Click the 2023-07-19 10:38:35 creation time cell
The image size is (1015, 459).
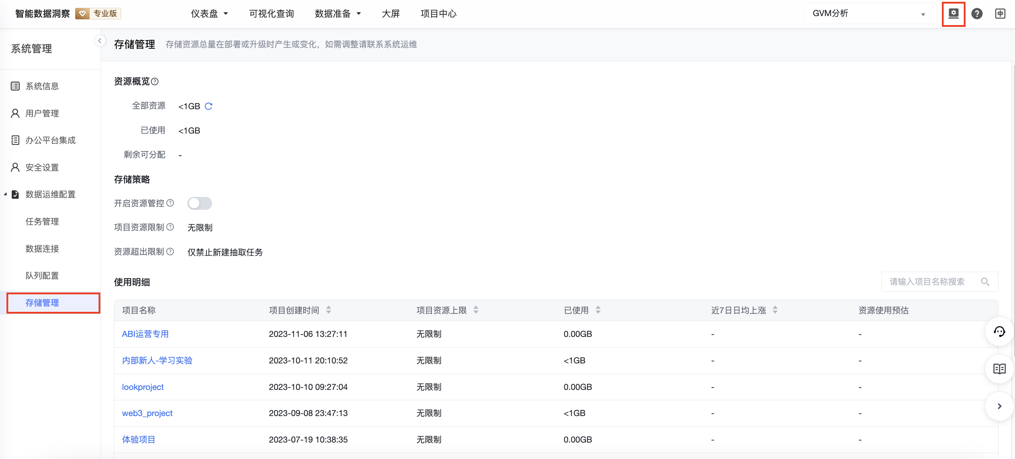(x=308, y=440)
